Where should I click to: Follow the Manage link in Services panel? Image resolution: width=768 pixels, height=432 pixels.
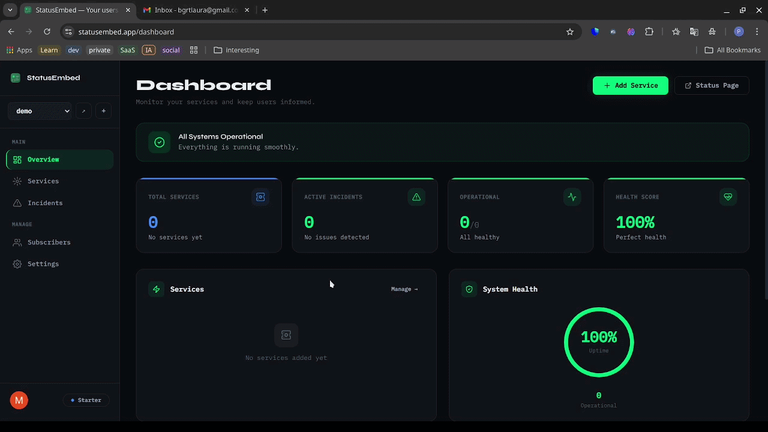point(404,289)
